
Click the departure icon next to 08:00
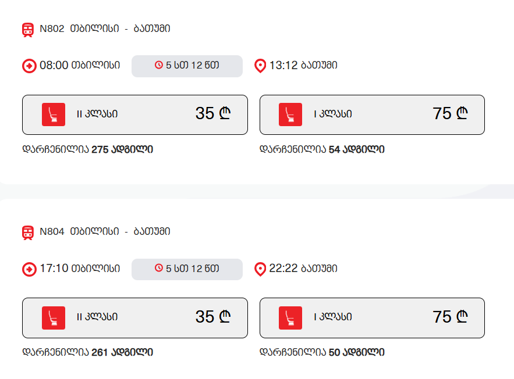click(x=29, y=66)
